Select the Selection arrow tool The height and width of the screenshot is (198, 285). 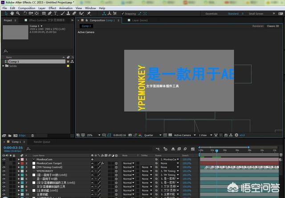point(5,14)
